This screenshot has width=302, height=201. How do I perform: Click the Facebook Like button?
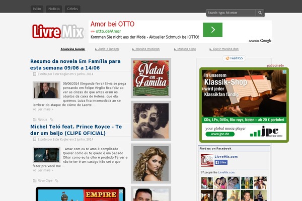pos(221,162)
